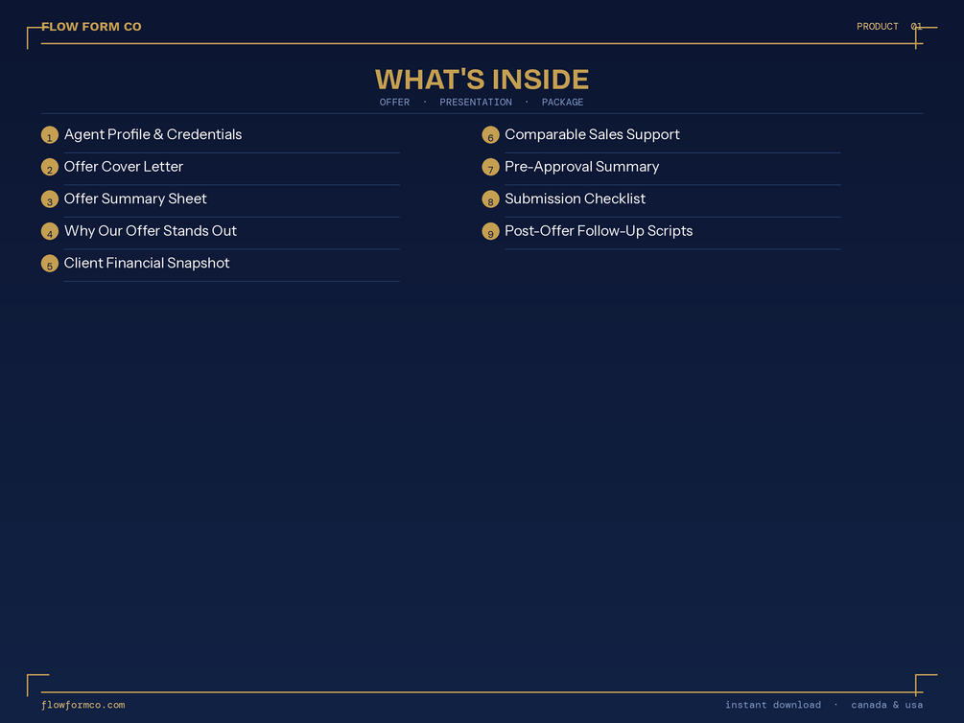Click the number 8 gold badge
This screenshot has height=723, width=964.
[x=490, y=199]
